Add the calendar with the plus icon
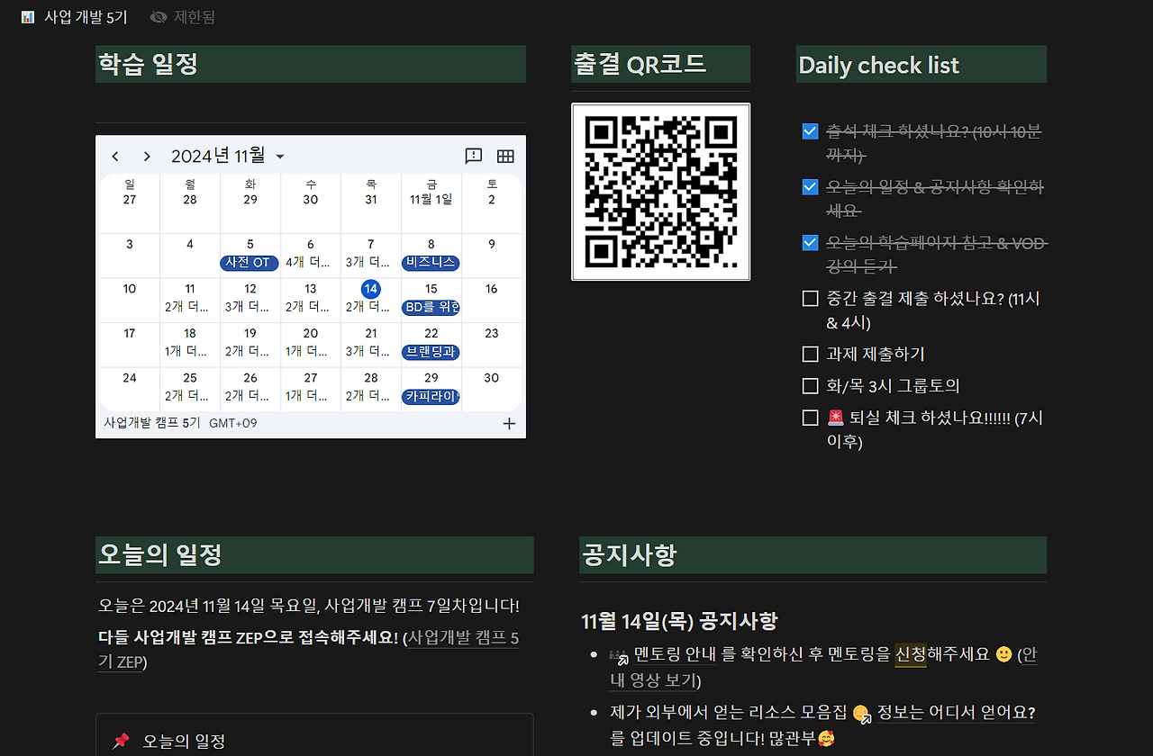This screenshot has height=756, width=1153. [x=509, y=423]
